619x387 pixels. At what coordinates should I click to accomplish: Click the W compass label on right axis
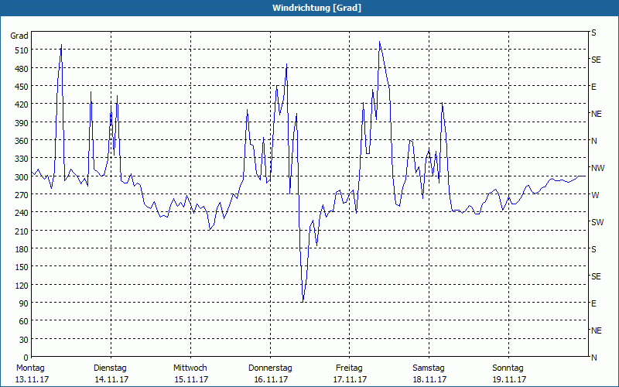[595, 195]
